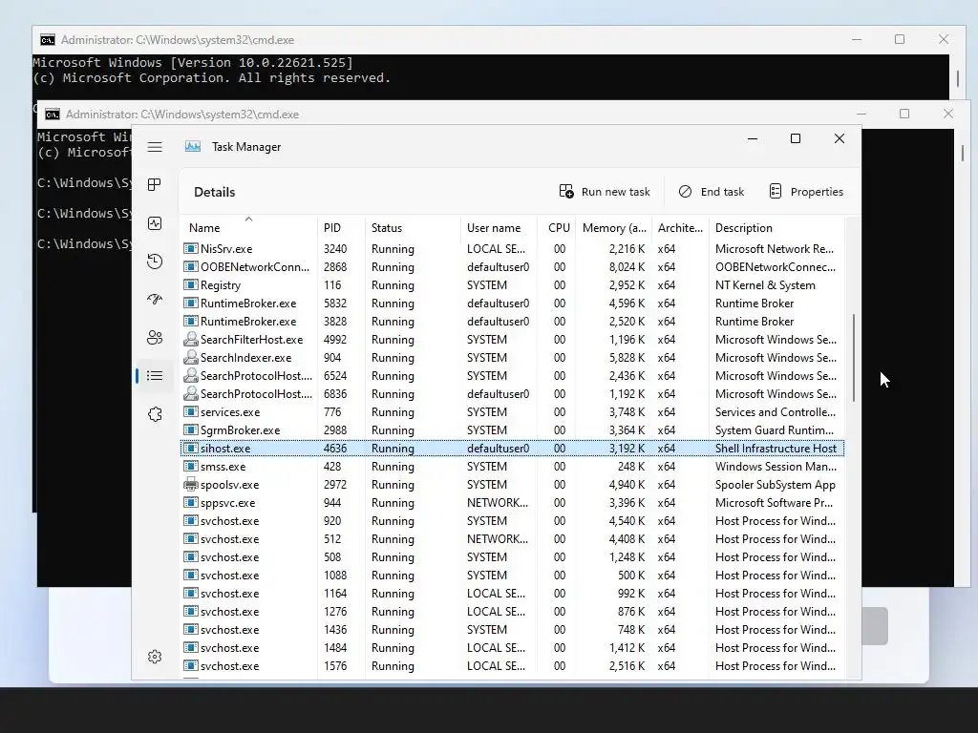The height and width of the screenshot is (733, 978).
Task: Open the Performance page in the sidebar
Action: click(155, 223)
